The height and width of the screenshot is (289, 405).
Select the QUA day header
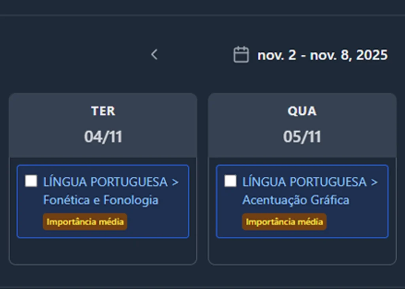[x=302, y=111]
